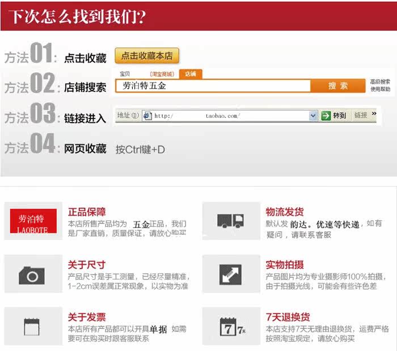This screenshot has width=397, height=351.
Task: Click the 地址(D) label
Action: coord(128,116)
